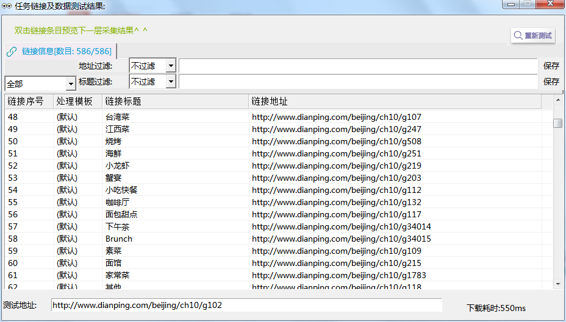
Task: Sort by 链接标题 column header
Action: pyautogui.click(x=176, y=102)
